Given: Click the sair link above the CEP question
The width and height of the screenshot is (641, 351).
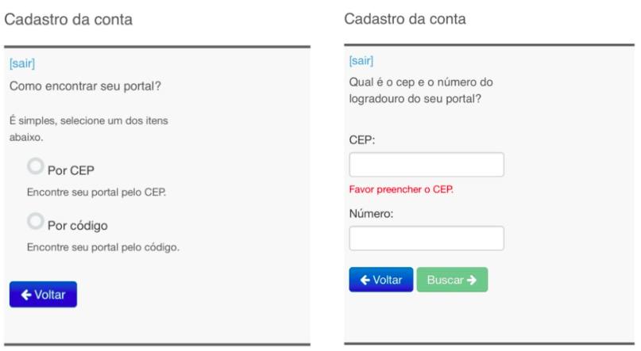Looking at the screenshot, I should pyautogui.click(x=361, y=61).
